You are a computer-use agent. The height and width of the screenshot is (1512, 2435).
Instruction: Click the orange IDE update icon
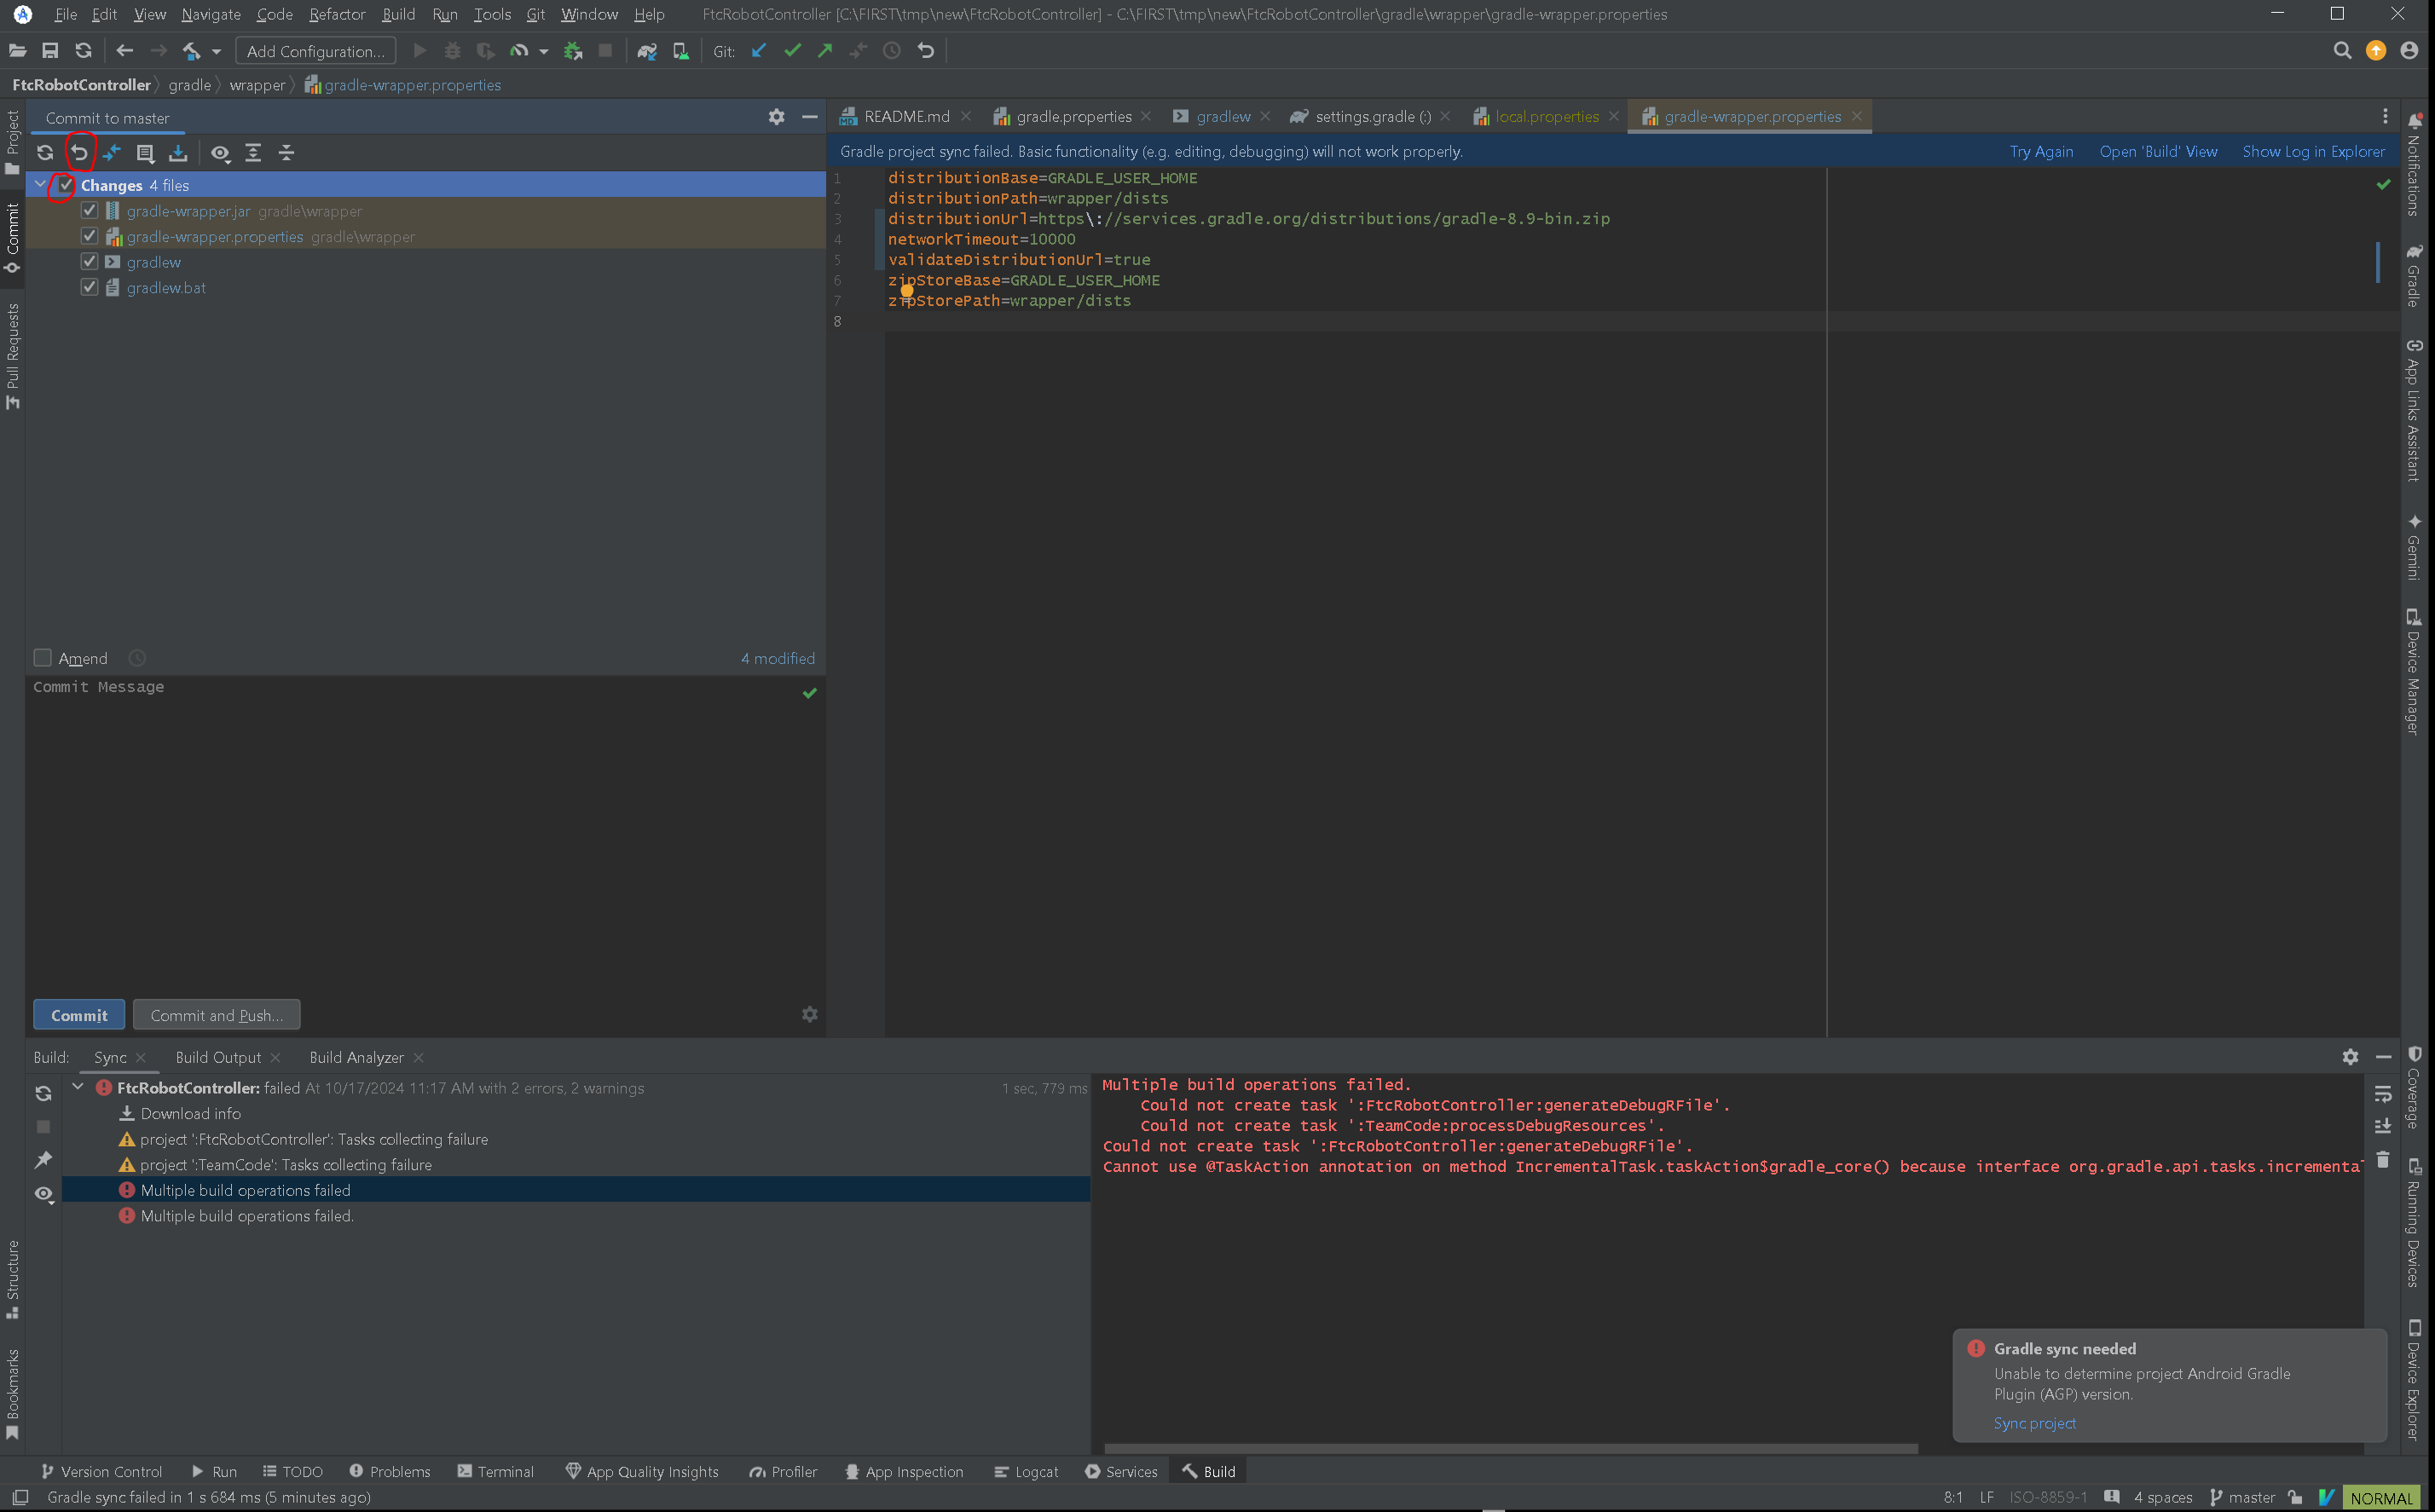coord(2376,51)
